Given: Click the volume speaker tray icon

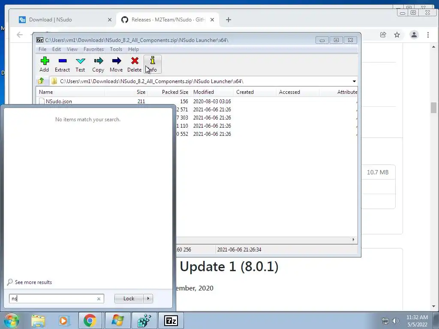Looking at the screenshot, I should point(396,321).
